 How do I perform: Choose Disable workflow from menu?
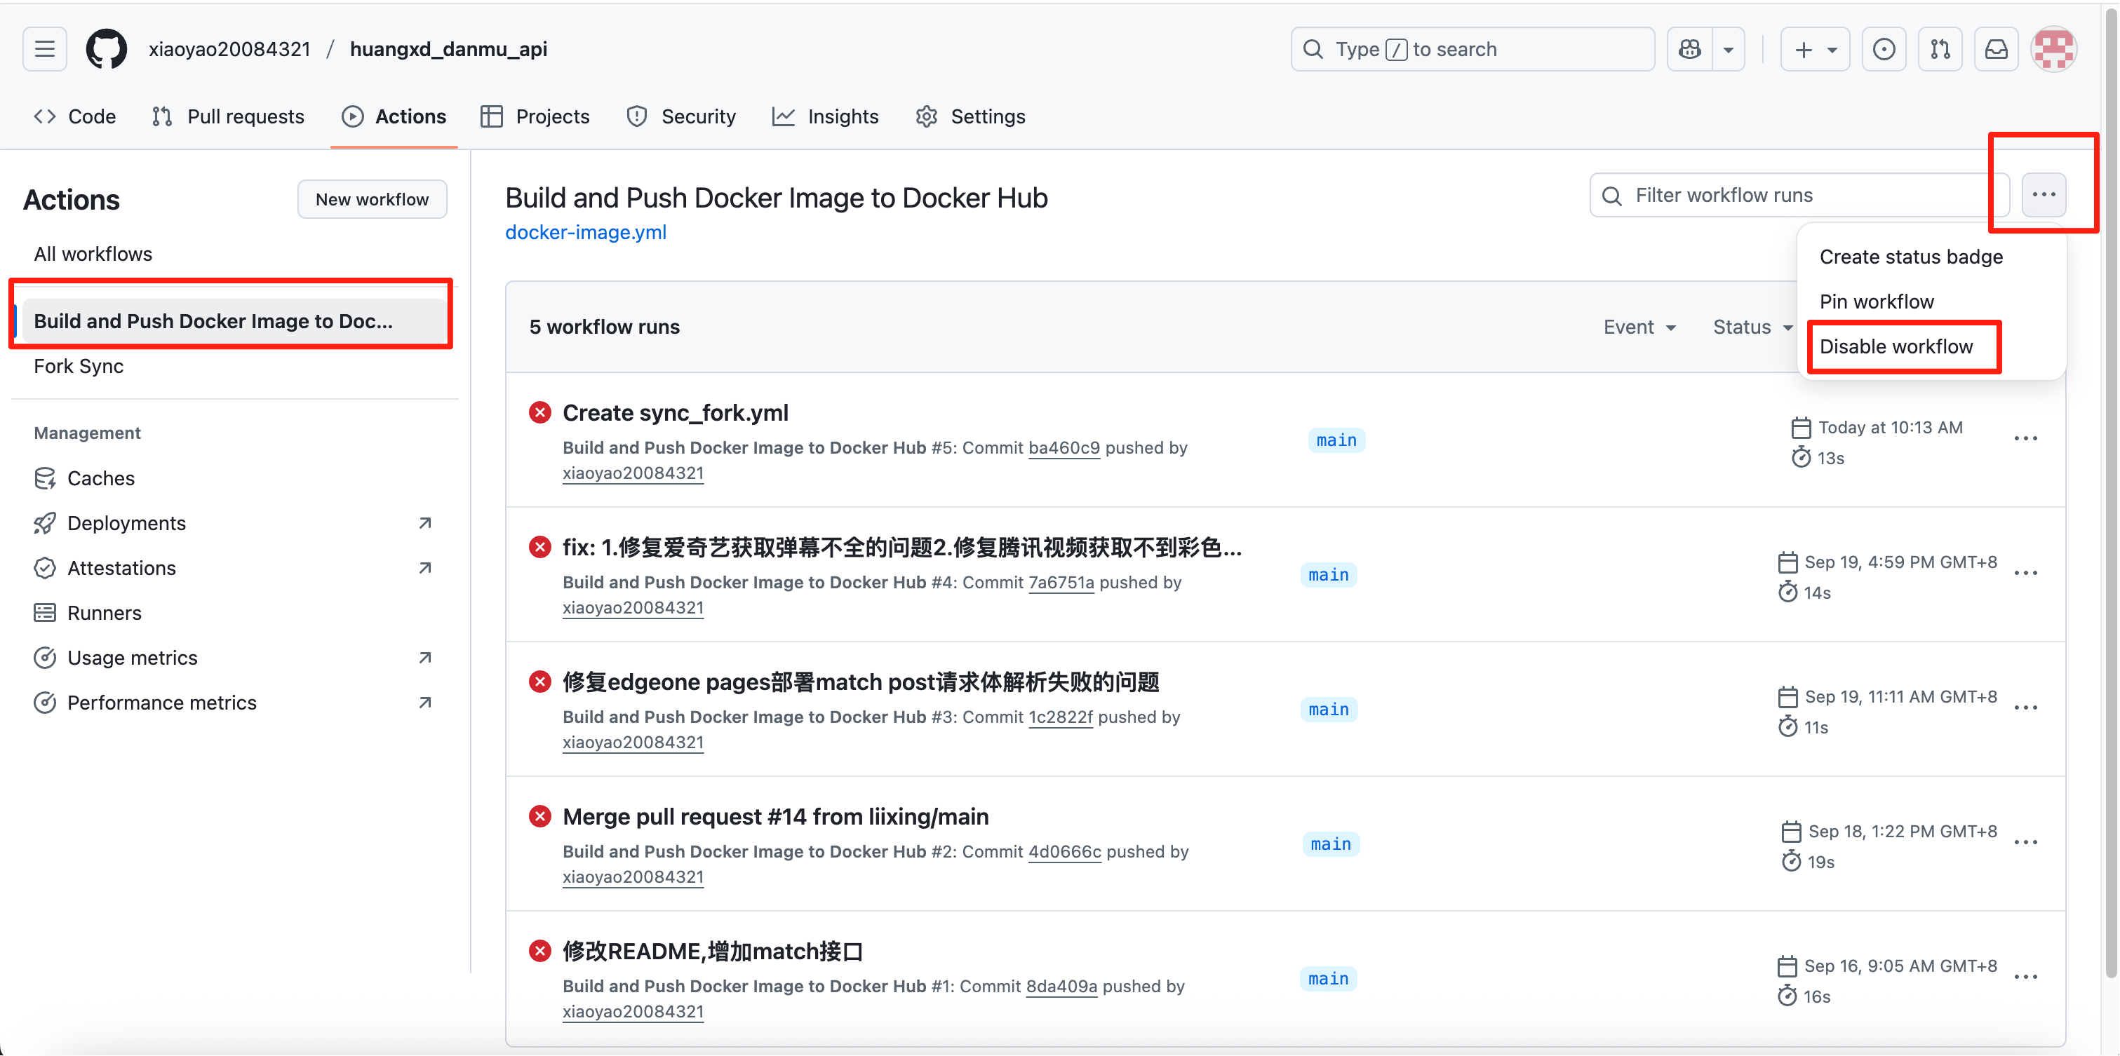1896,346
